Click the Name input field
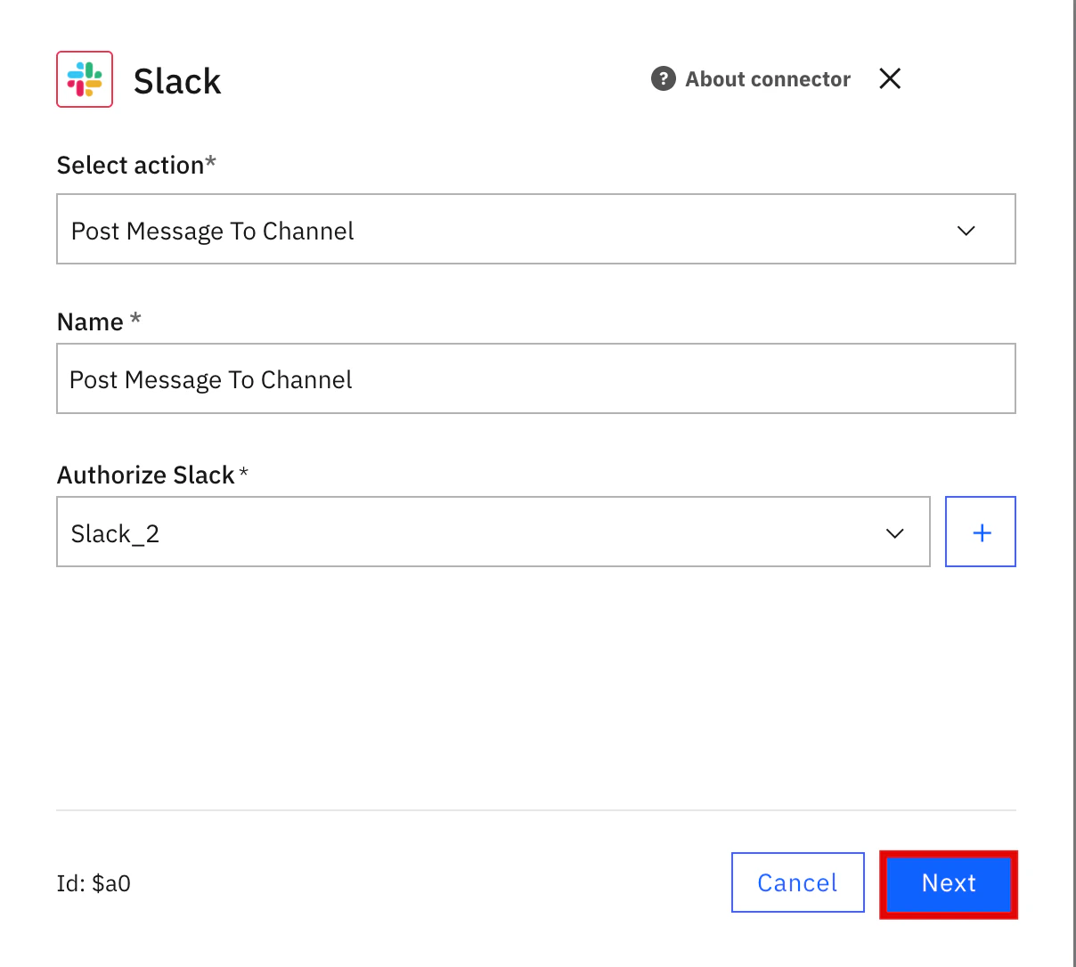The image size is (1076, 967). [536, 378]
